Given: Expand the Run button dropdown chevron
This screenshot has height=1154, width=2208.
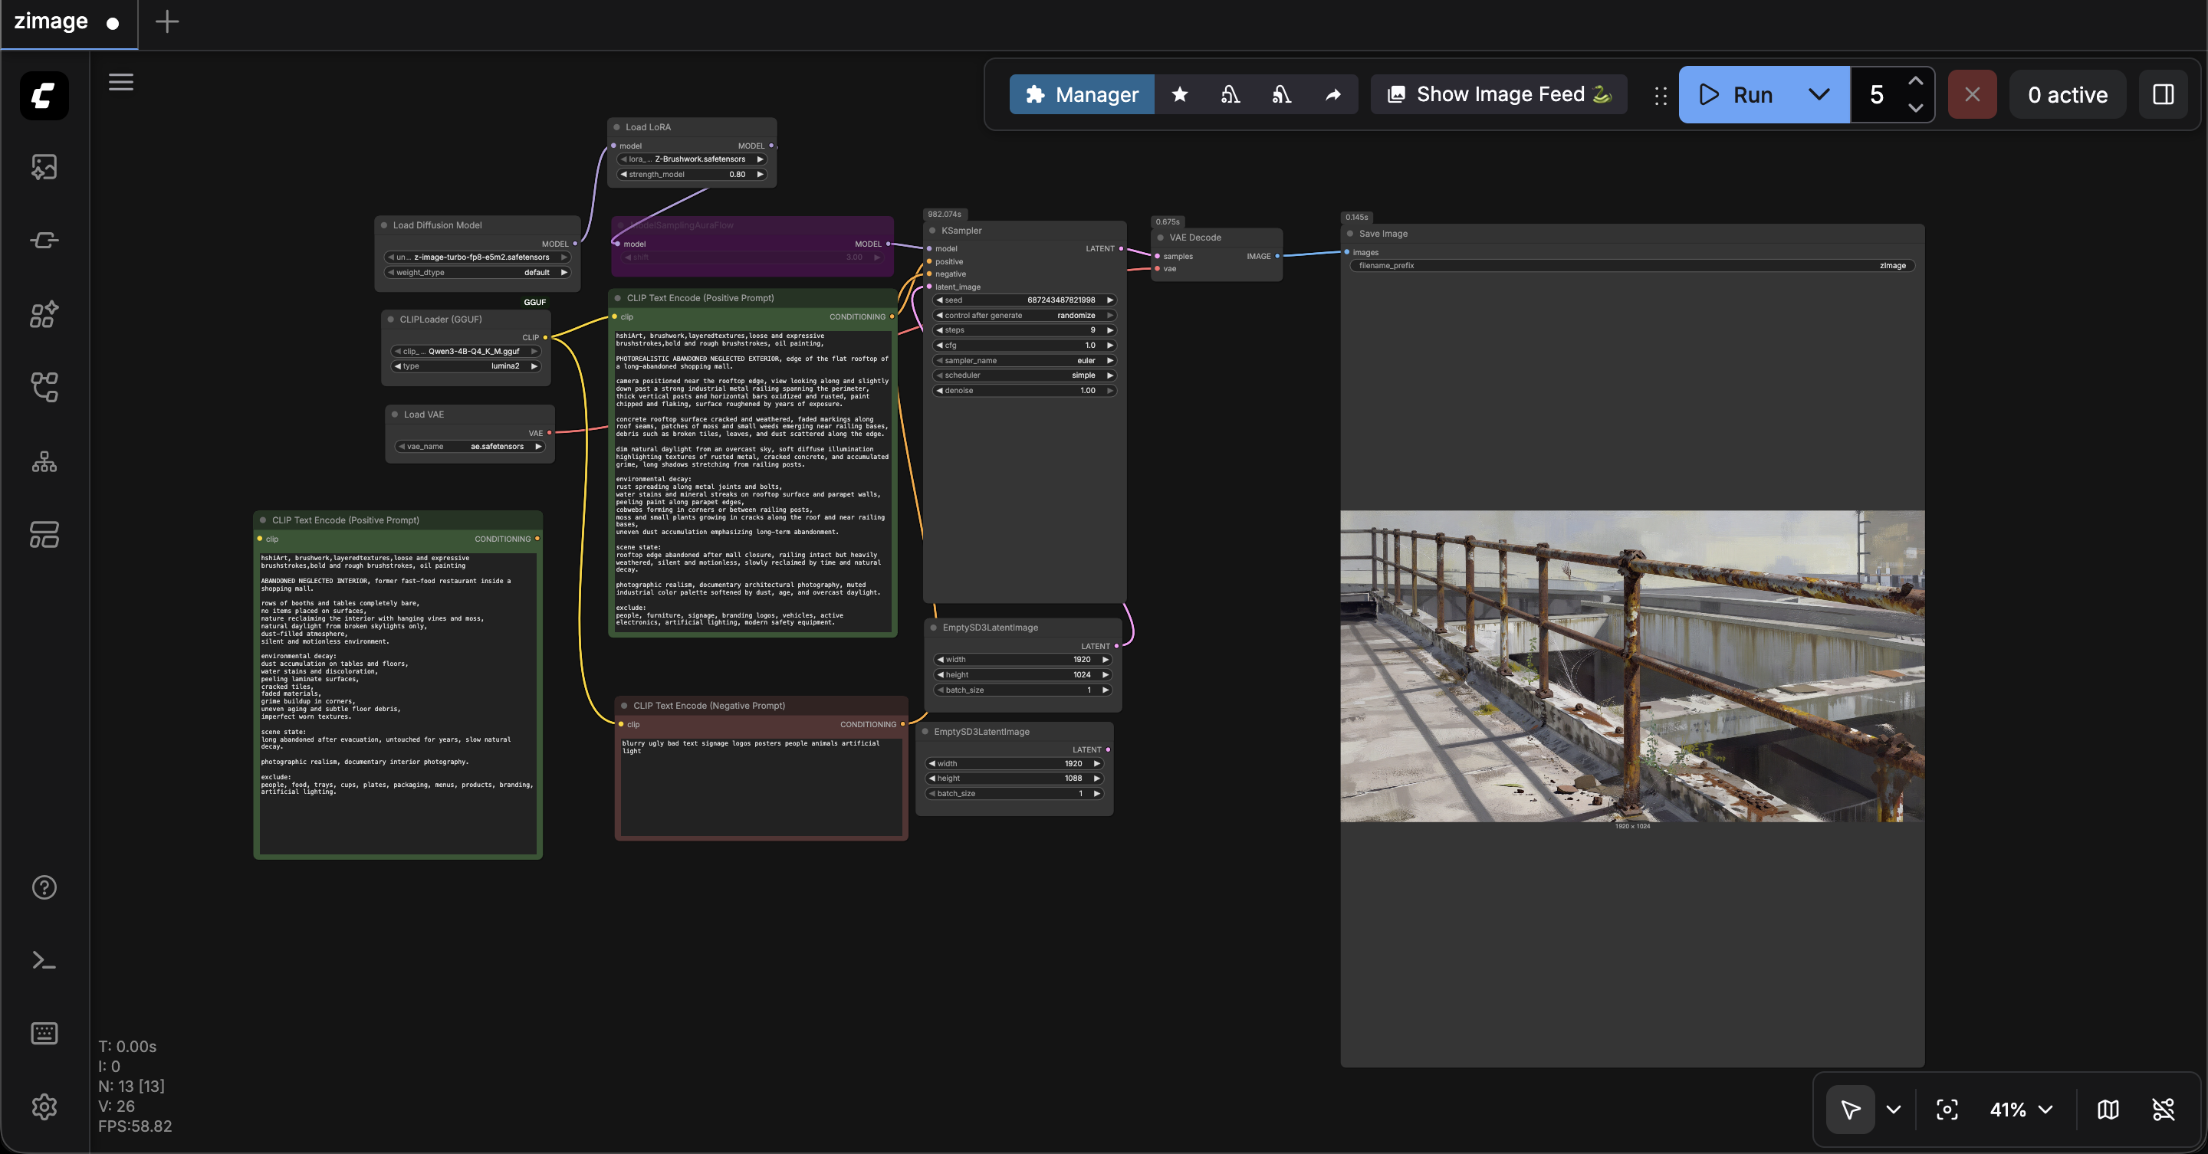Looking at the screenshot, I should point(1819,94).
